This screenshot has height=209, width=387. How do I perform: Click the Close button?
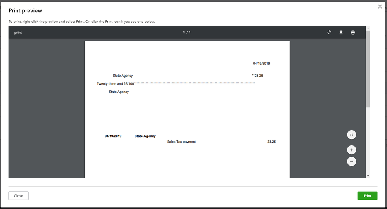(18, 196)
